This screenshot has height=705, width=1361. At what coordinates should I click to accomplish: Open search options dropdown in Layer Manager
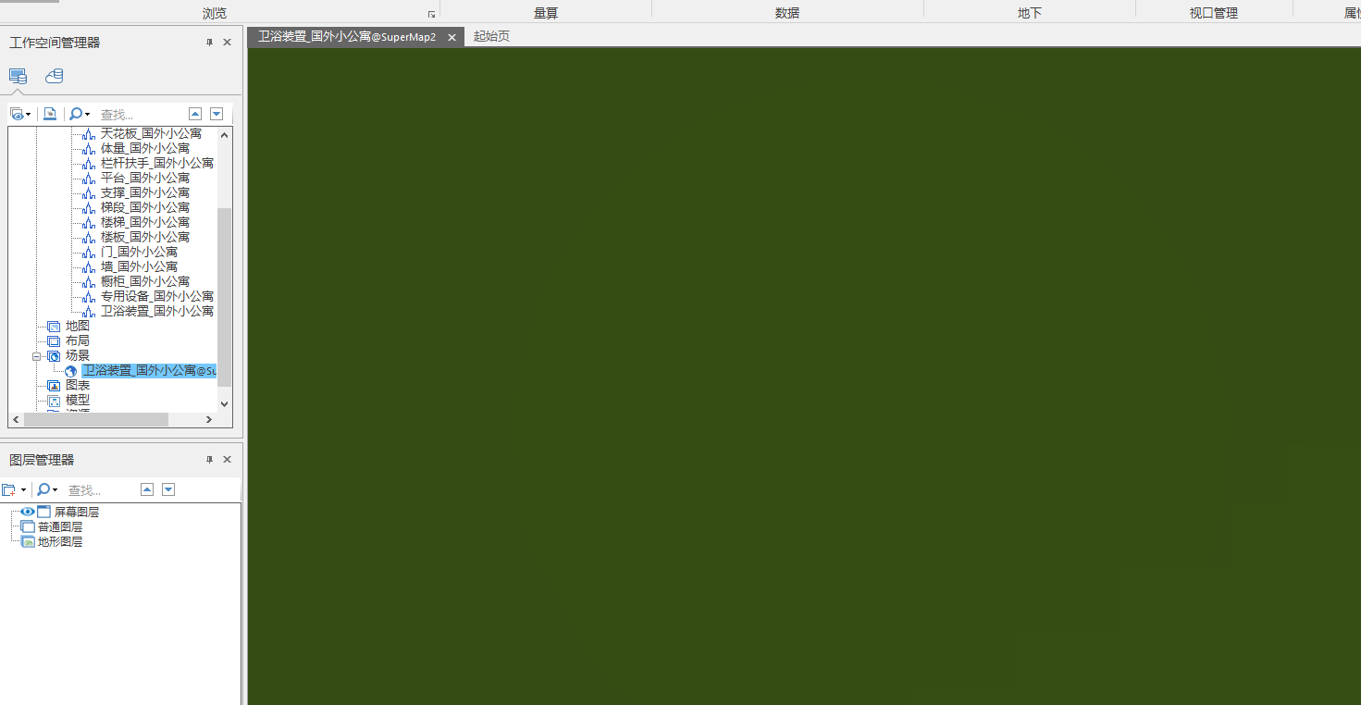click(56, 489)
